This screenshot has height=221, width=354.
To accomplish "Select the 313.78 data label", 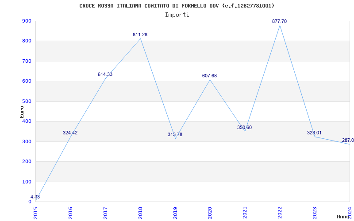I will tap(175, 135).
